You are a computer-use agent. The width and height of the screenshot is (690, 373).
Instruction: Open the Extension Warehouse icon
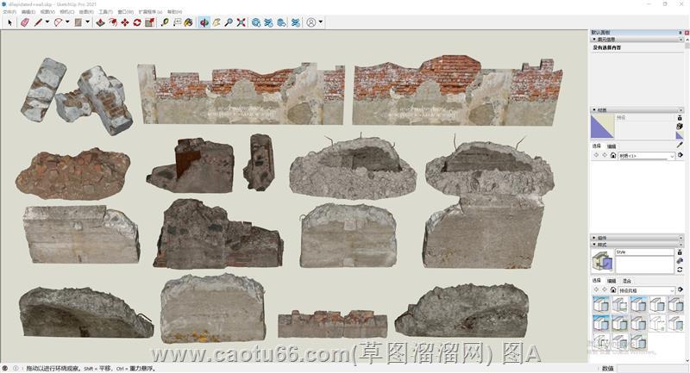point(268,22)
